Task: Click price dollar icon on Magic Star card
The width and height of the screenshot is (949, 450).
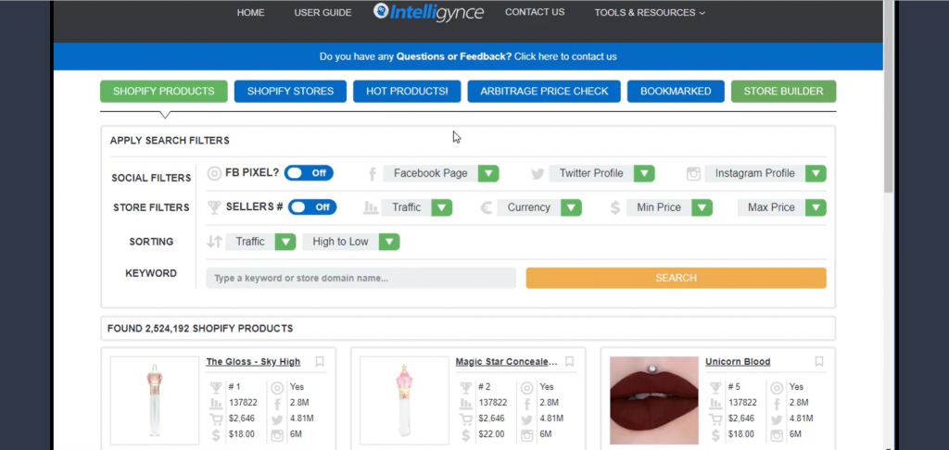Action: click(x=465, y=434)
